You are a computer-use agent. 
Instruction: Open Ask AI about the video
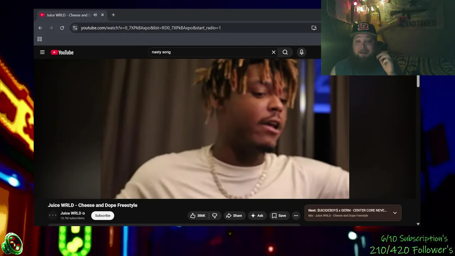click(257, 215)
